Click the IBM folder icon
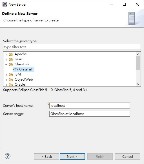This screenshot has height=164, width=144. (11, 74)
